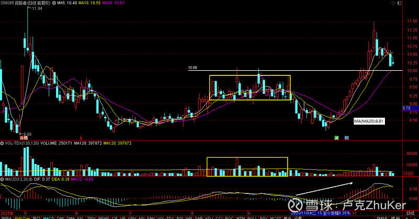Switch to the ROC indicator tab
Image resolution: width=419 pixels, height=219 pixels.
point(229,217)
